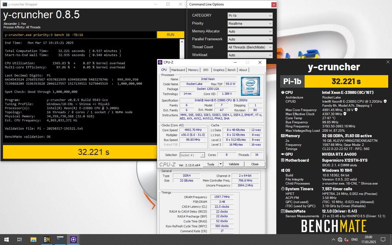Switch to y-cruncher wrapper taskbar icon
The image size is (392, 245).
[x=60, y=240]
